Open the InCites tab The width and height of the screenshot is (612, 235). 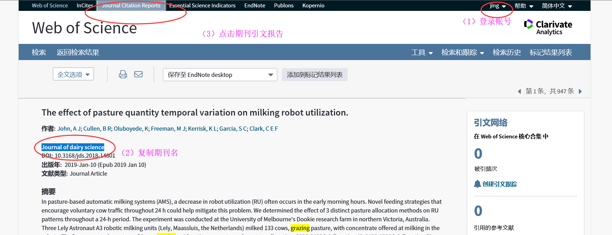click(85, 6)
